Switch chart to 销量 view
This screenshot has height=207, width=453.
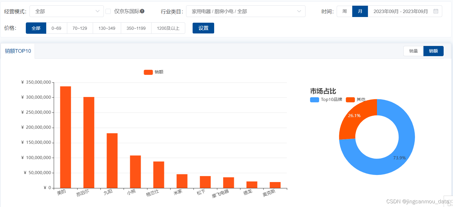[x=414, y=51]
